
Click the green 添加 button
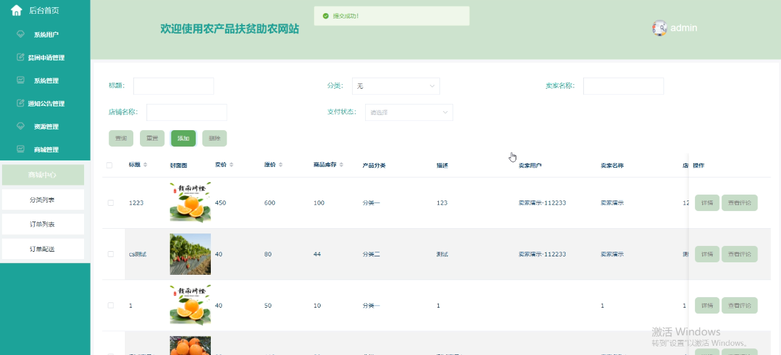tap(183, 138)
